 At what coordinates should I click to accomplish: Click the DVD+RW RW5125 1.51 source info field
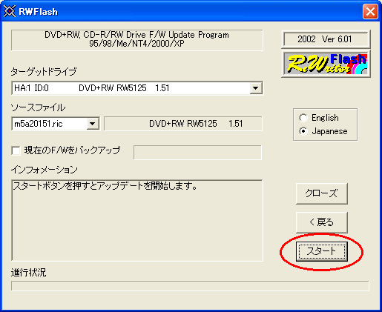click(x=183, y=124)
